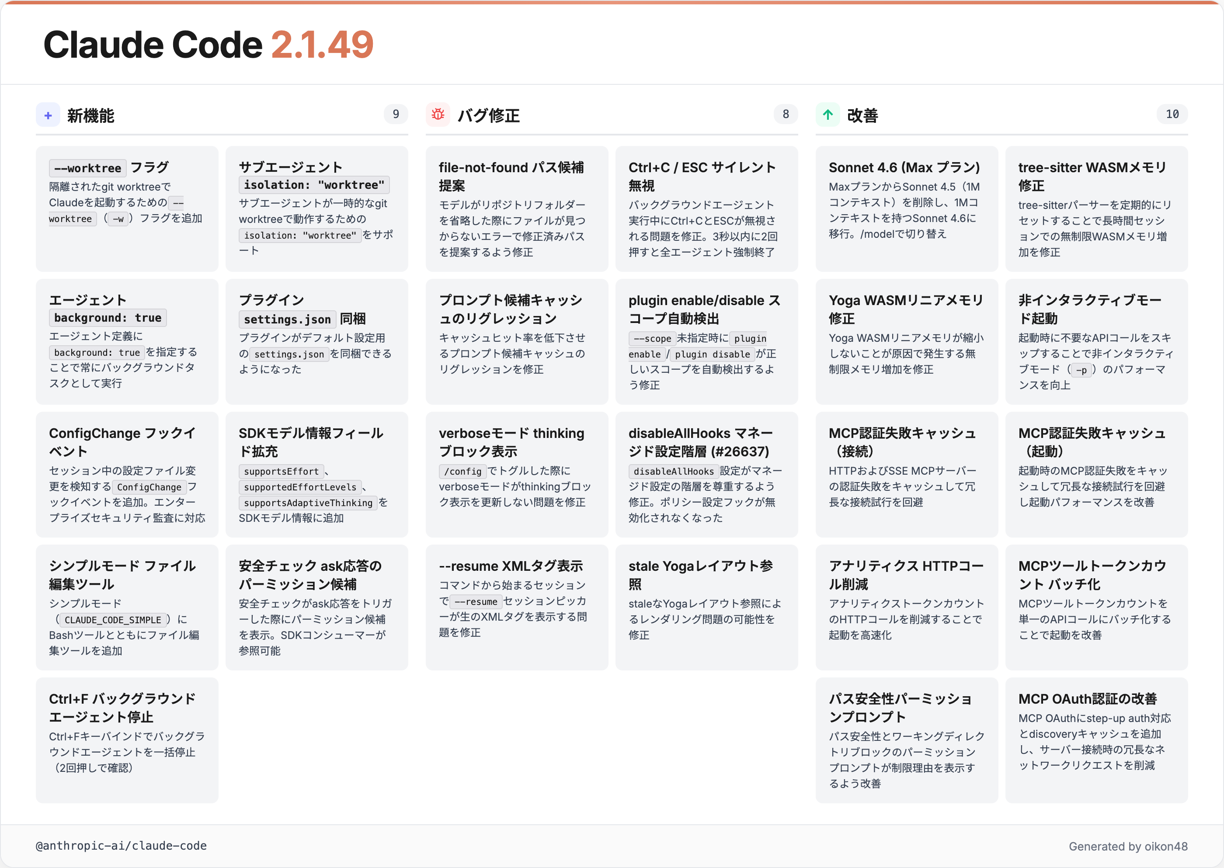1224x868 pixels.
Task: Click the supportedEffortLevels code tag
Action: pyautogui.click(x=300, y=487)
